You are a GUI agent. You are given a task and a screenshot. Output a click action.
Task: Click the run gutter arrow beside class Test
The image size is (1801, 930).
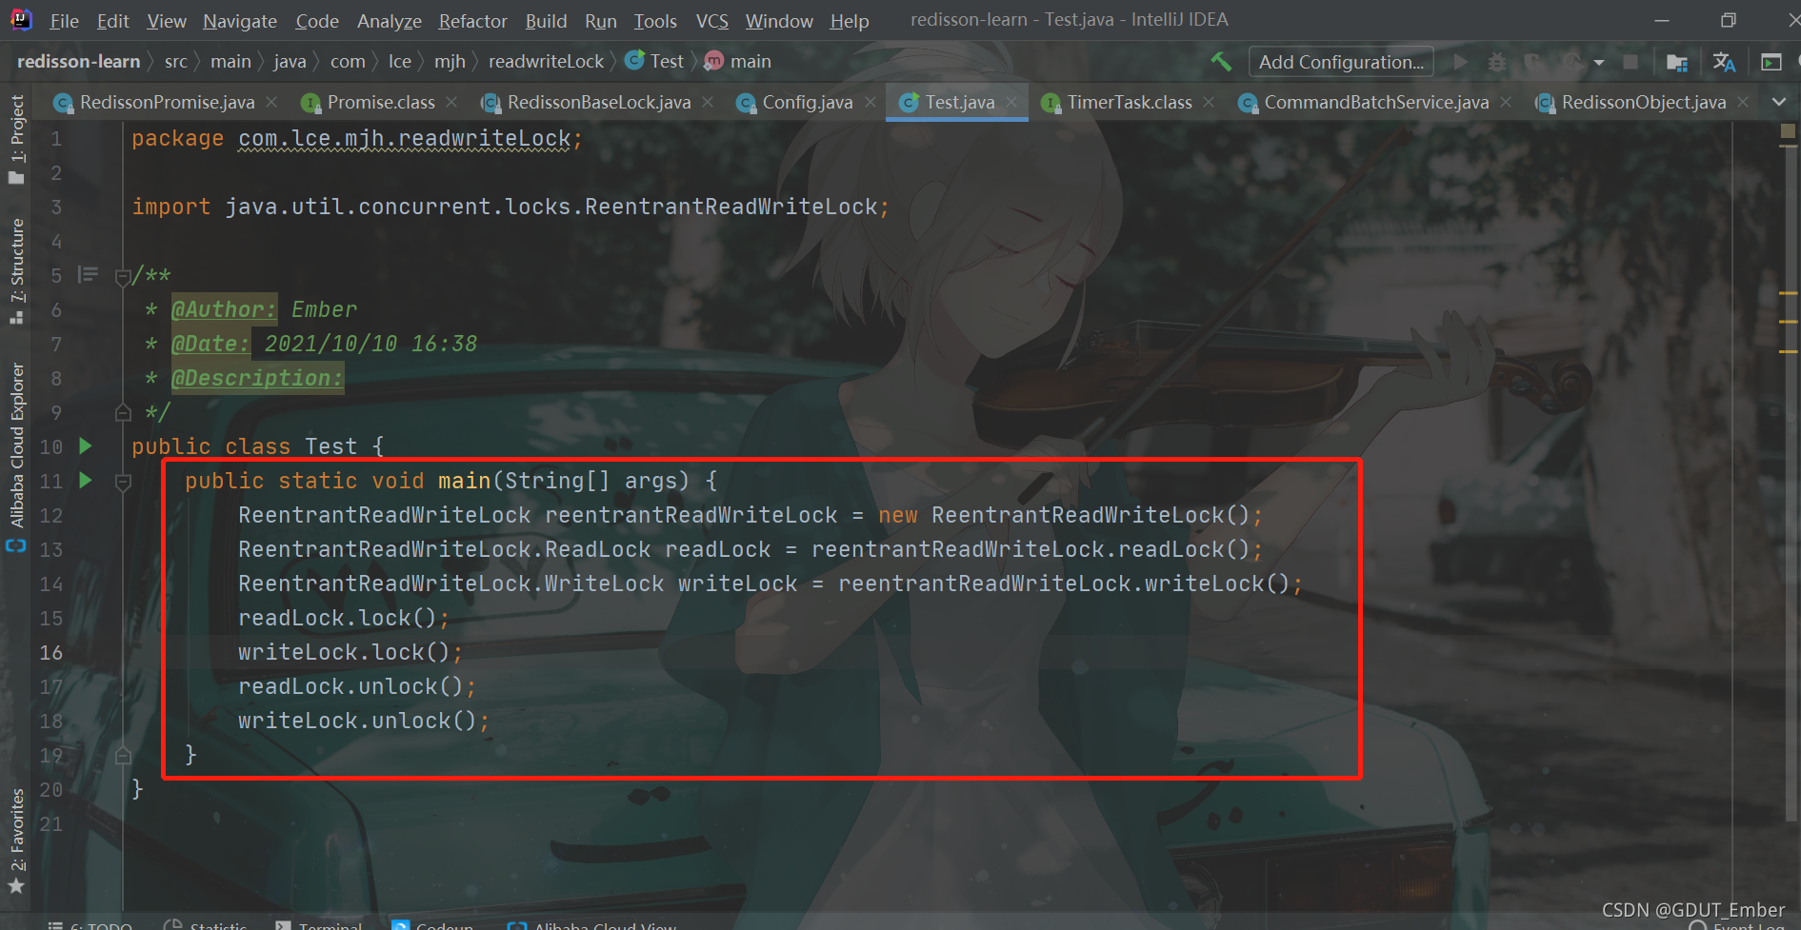pyautogui.click(x=86, y=445)
